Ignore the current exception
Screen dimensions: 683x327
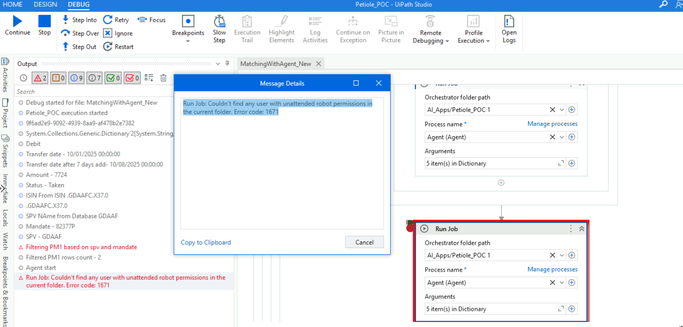tap(118, 33)
